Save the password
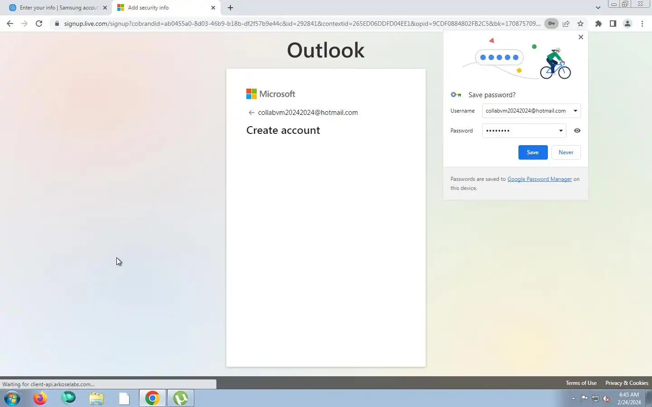The image size is (652, 407). 533,152
